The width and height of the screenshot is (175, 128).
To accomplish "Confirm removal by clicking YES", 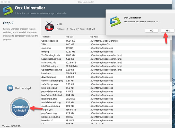I will pyautogui.click(x=168, y=31).
